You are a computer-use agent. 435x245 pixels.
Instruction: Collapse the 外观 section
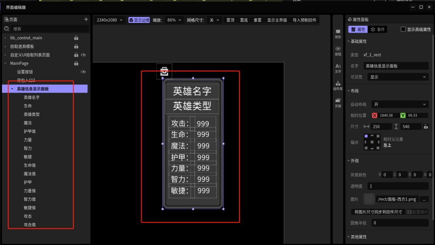(348, 161)
